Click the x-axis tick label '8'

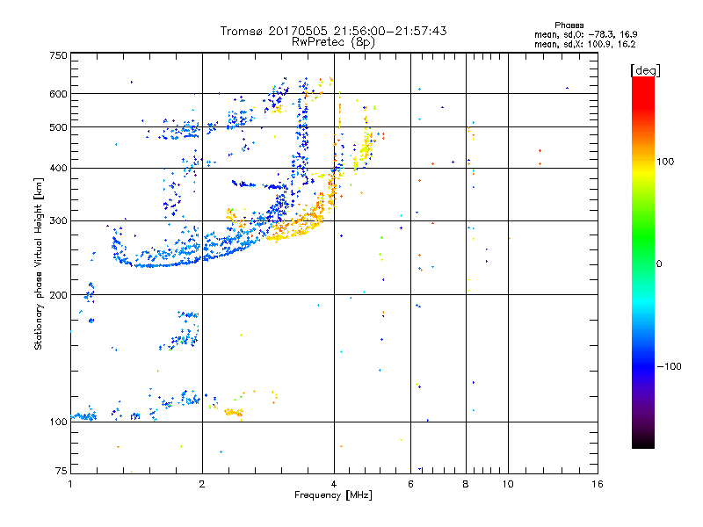(x=466, y=484)
